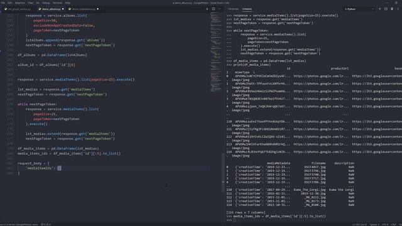This screenshot has height=226, width=402.
Task: Click the terminal vertical scrollbar
Action: 223,172
